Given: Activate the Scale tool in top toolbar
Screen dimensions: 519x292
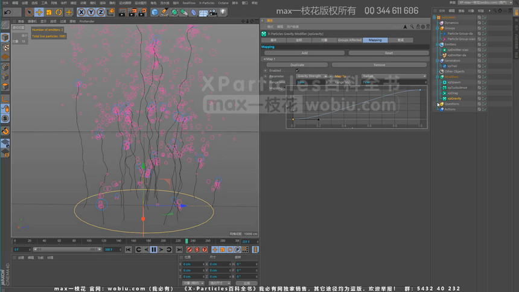Looking at the screenshot, I should pyautogui.click(x=49, y=13).
